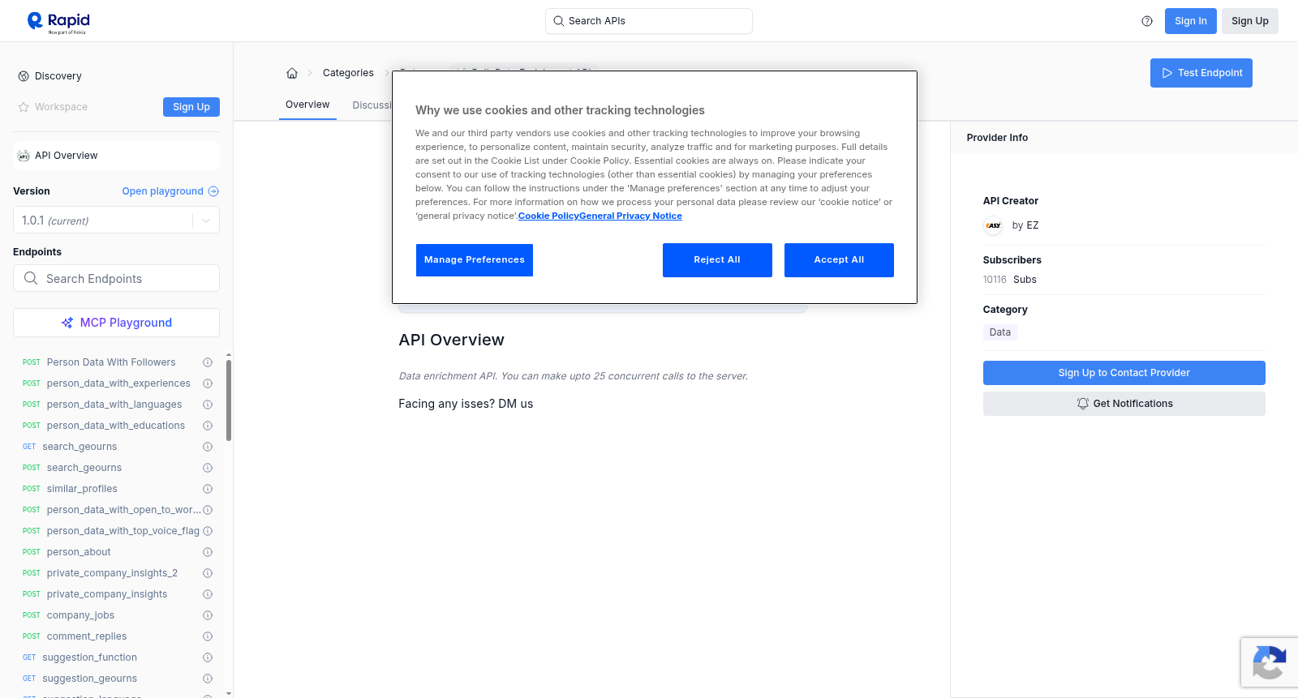Open the General Privacy Notice link
The image size is (1298, 698).
tap(630, 216)
